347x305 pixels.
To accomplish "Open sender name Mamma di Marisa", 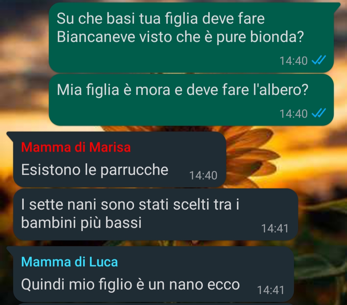I will pyautogui.click(x=76, y=147).
